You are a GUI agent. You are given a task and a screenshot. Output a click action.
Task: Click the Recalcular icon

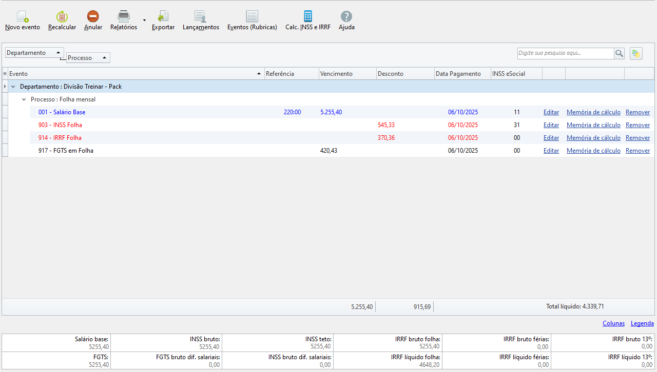point(62,16)
